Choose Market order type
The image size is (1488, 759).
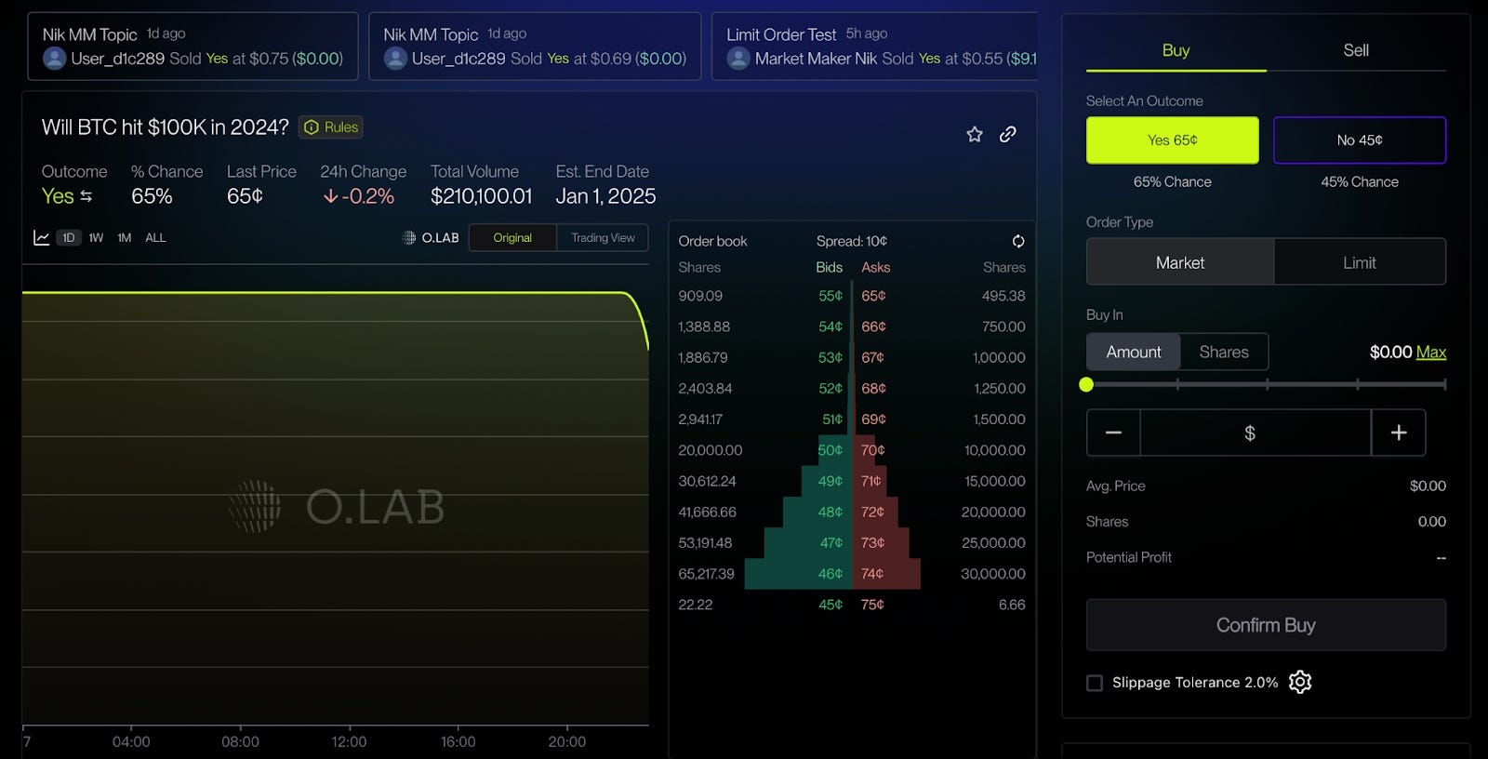(x=1180, y=262)
